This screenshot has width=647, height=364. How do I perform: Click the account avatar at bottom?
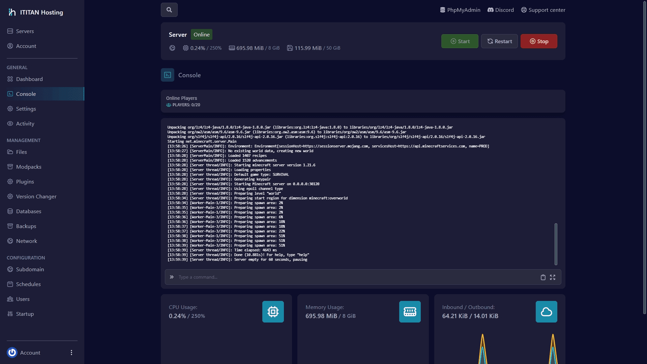(12, 353)
